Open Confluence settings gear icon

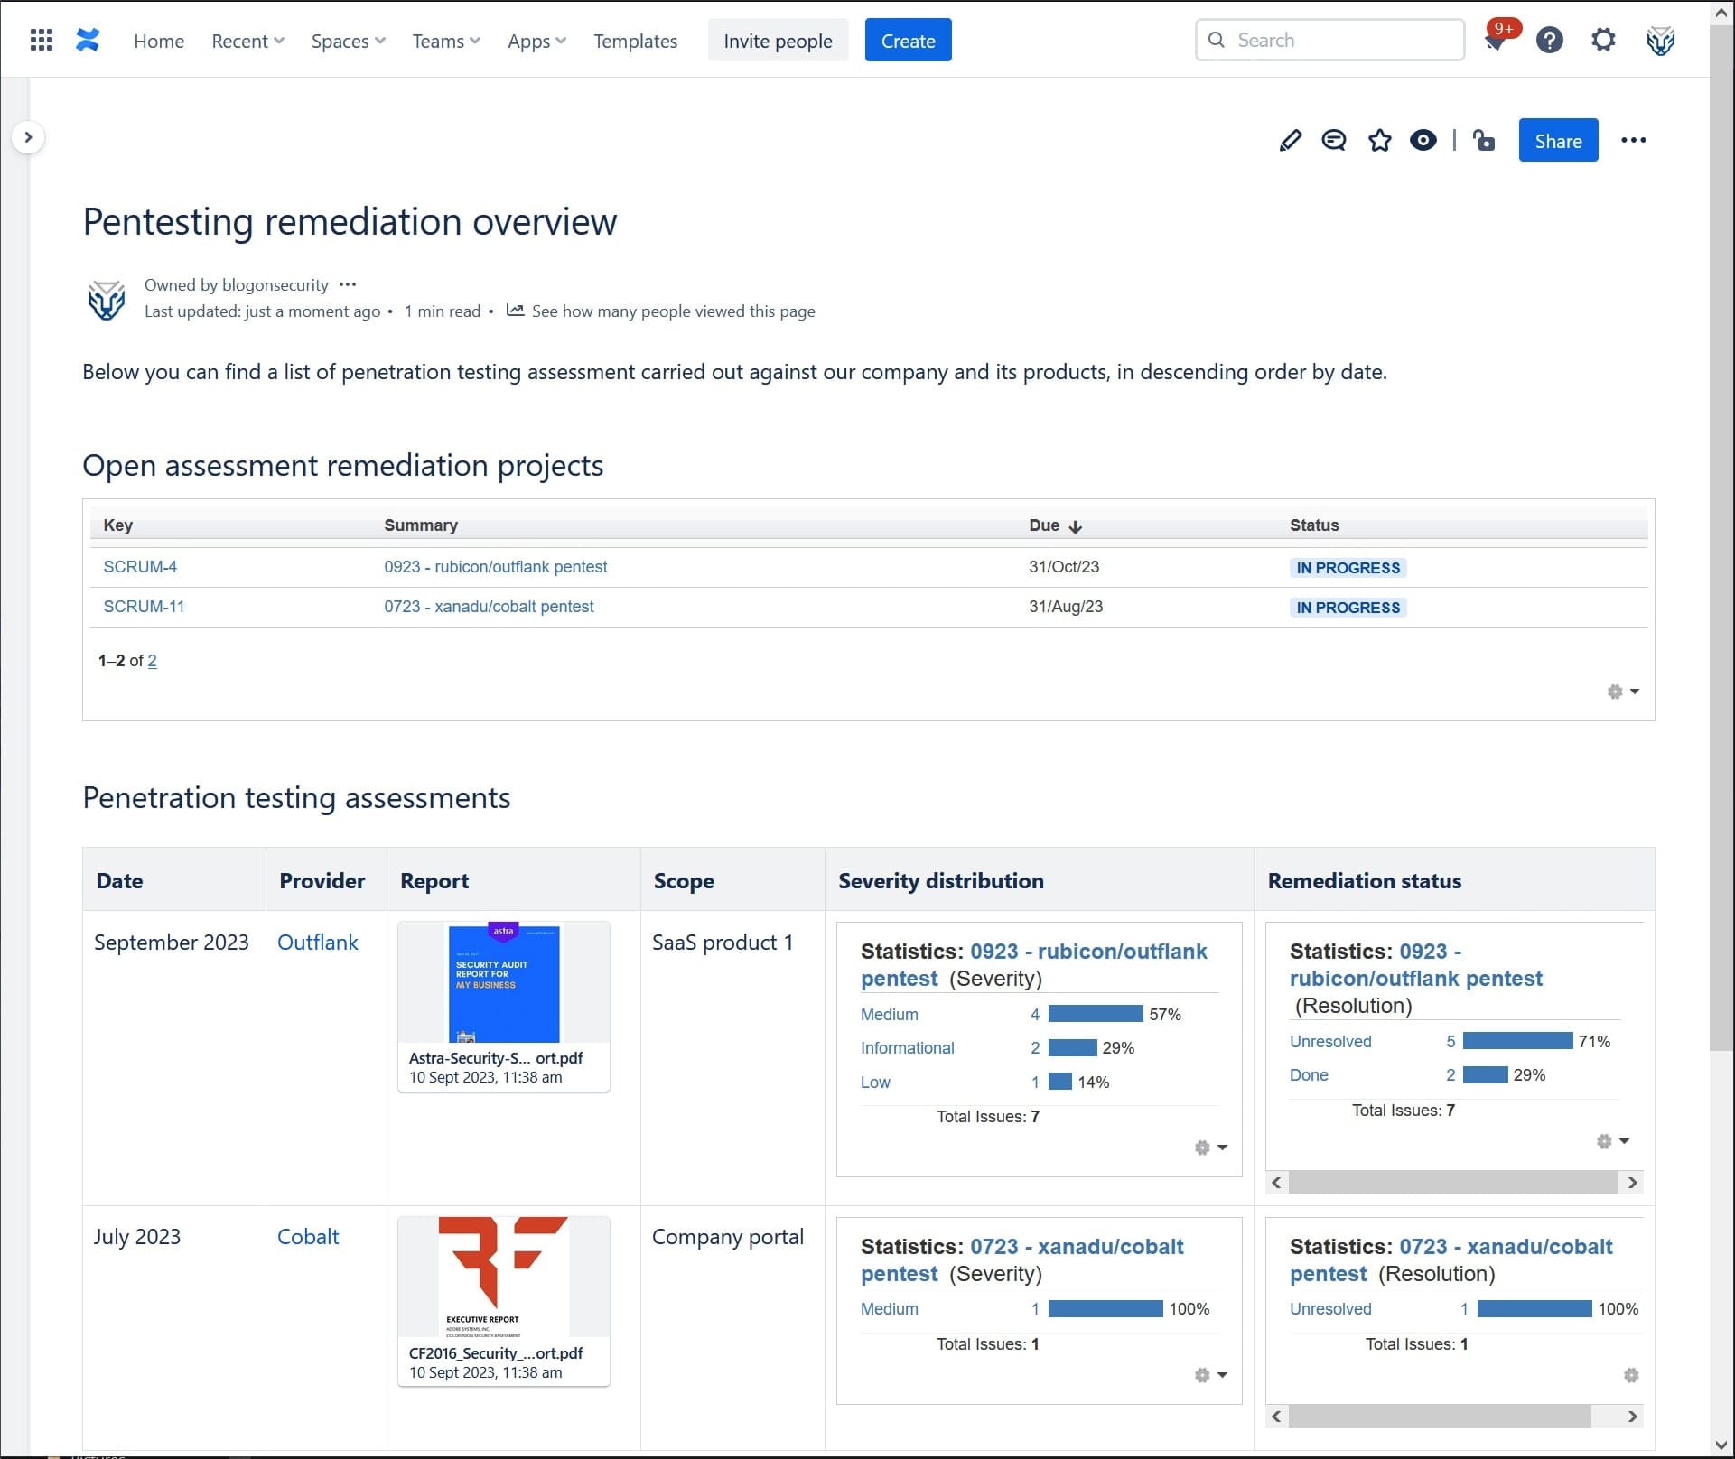pos(1603,40)
